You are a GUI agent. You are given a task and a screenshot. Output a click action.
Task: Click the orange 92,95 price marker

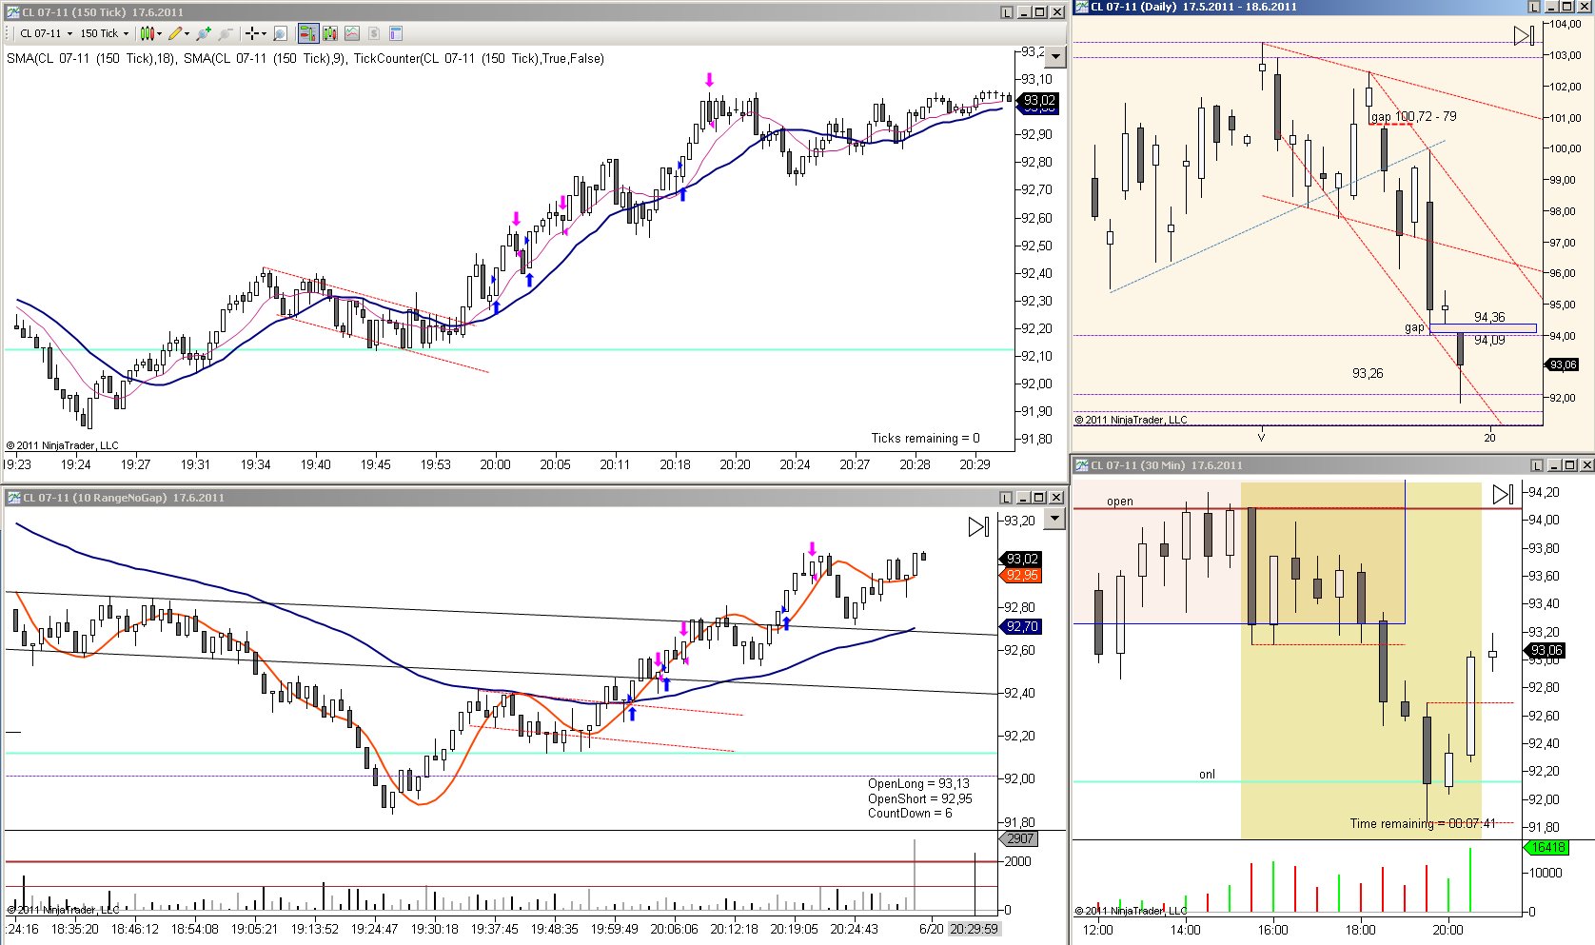pyautogui.click(x=1022, y=575)
